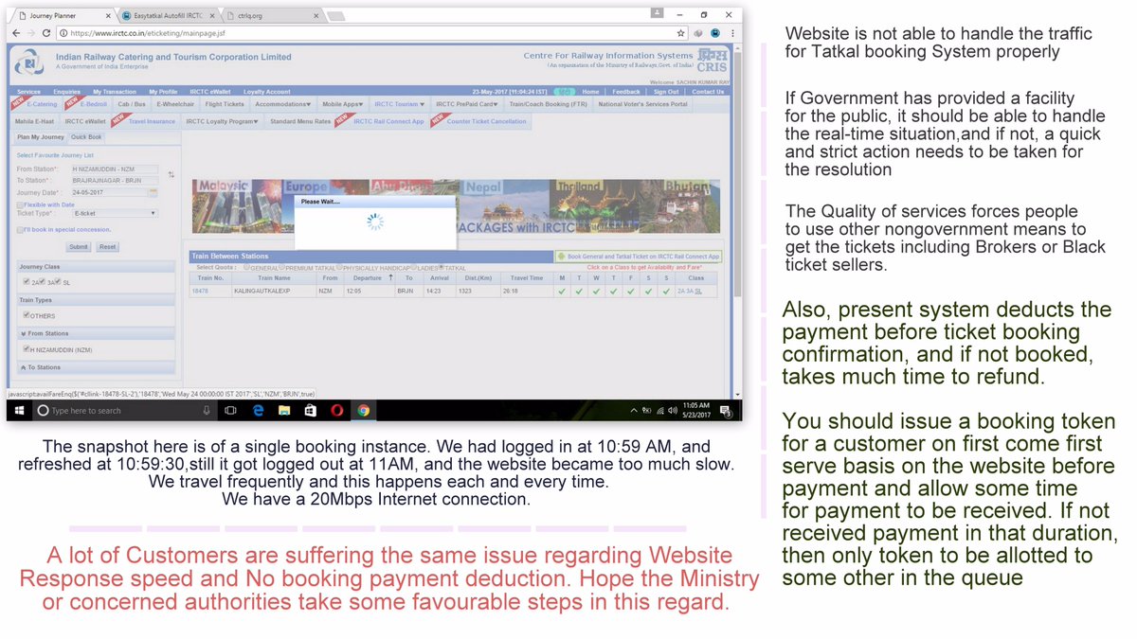The height and width of the screenshot is (639, 1137).
Task: Toggle the SL journey class checkbox
Action: pyautogui.click(x=58, y=281)
